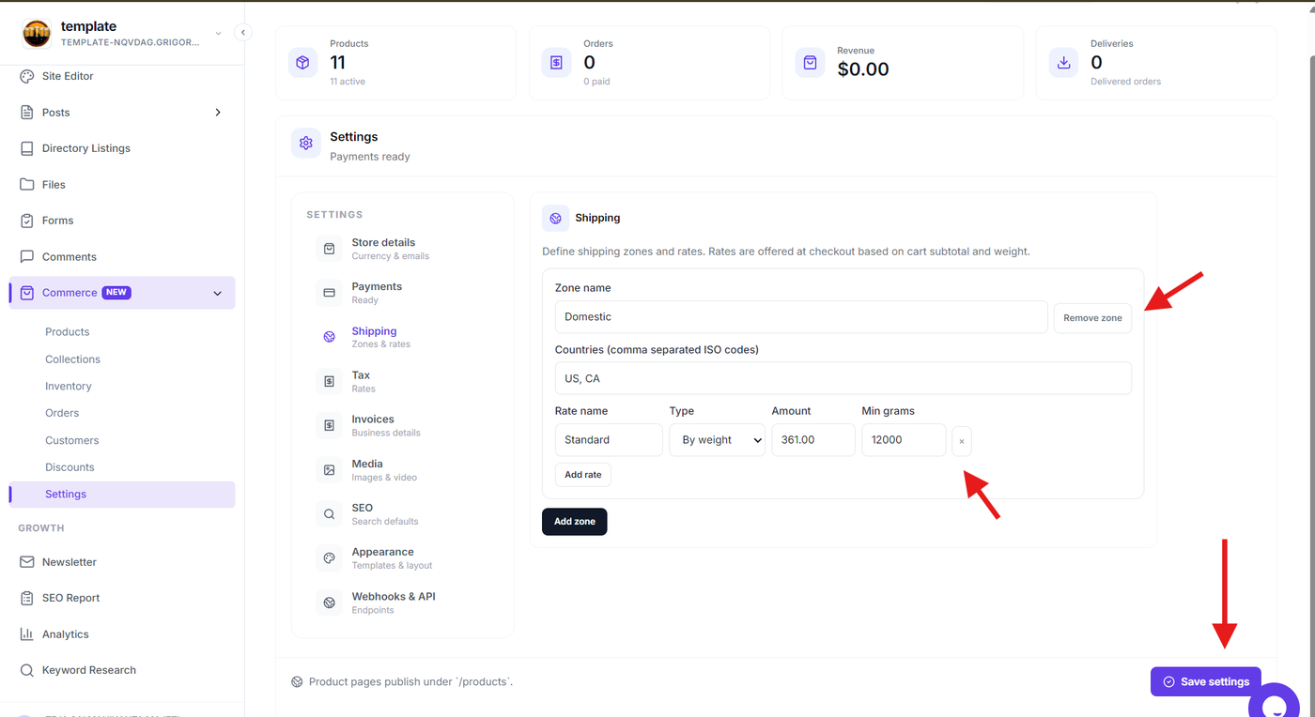
Task: Click the Min grams input field
Action: pyautogui.click(x=904, y=440)
